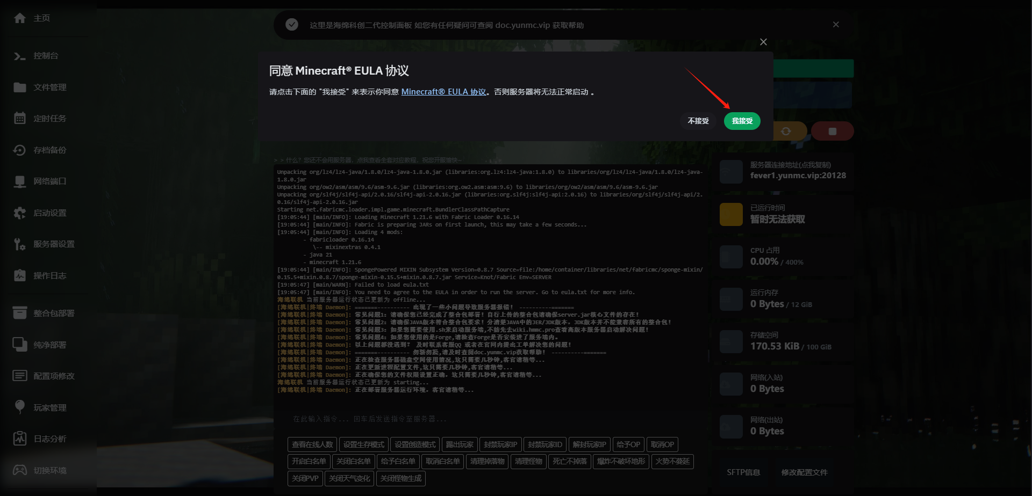The width and height of the screenshot is (1032, 496).
Task: Select 定时任务 menu label
Action: click(x=50, y=118)
